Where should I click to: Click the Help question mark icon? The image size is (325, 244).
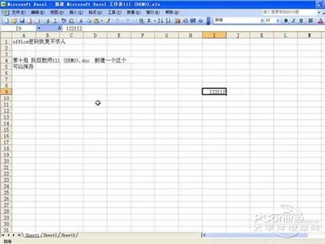pos(201,21)
